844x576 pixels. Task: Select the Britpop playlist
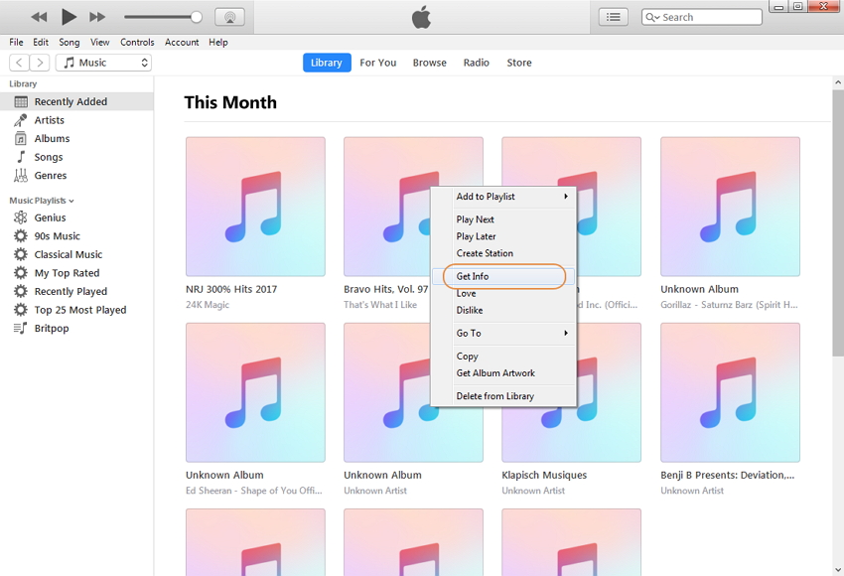pyautogui.click(x=52, y=329)
